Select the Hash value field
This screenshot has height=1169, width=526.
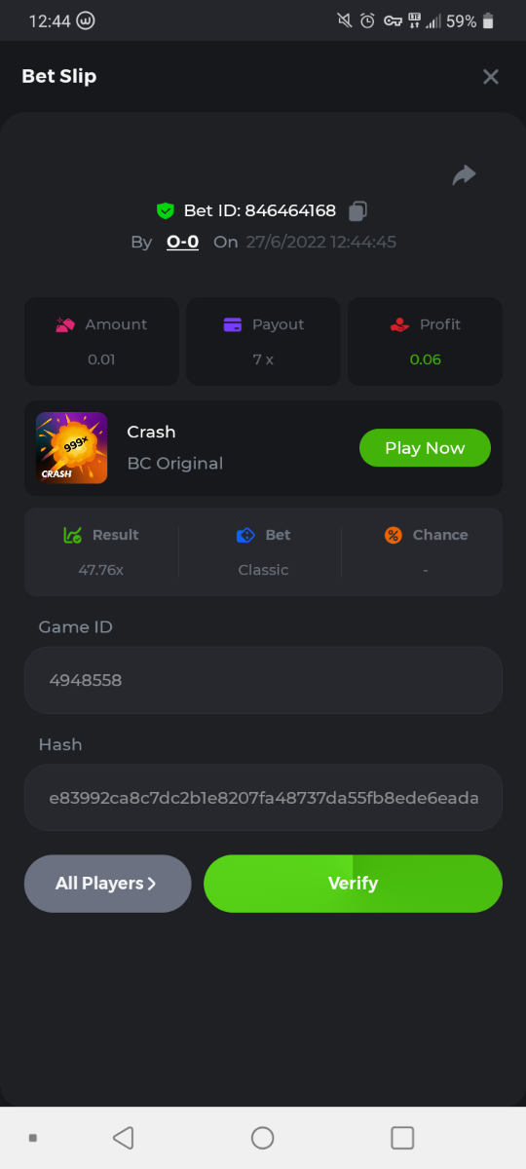click(x=263, y=798)
